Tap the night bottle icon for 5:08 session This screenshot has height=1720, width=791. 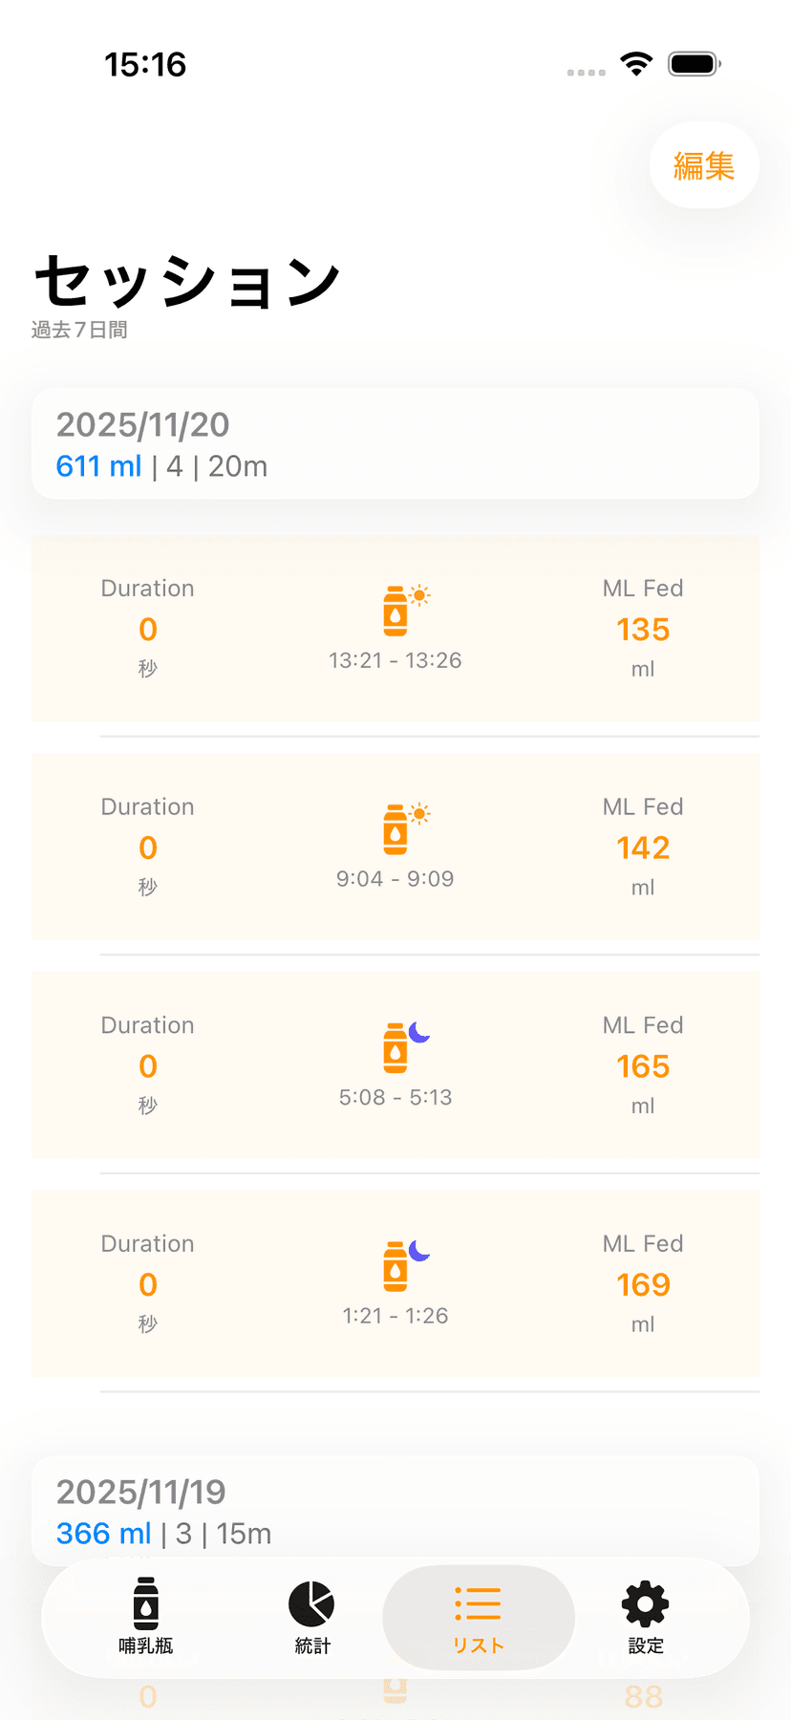coord(395,1047)
